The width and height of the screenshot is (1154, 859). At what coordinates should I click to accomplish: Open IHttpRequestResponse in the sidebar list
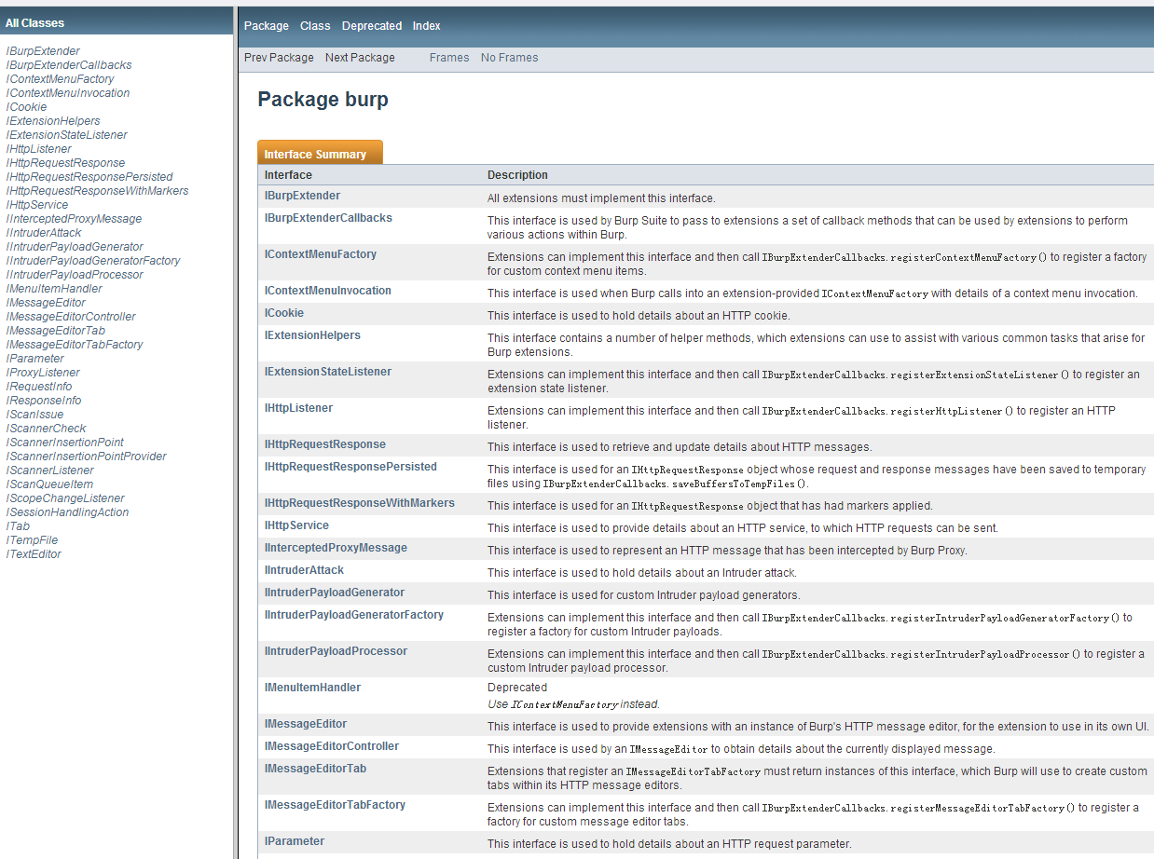[x=65, y=163]
